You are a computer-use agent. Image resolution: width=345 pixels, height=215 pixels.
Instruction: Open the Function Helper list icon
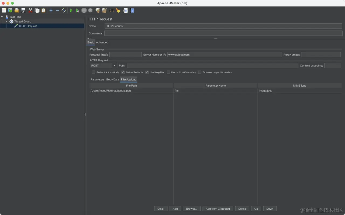(126, 10)
